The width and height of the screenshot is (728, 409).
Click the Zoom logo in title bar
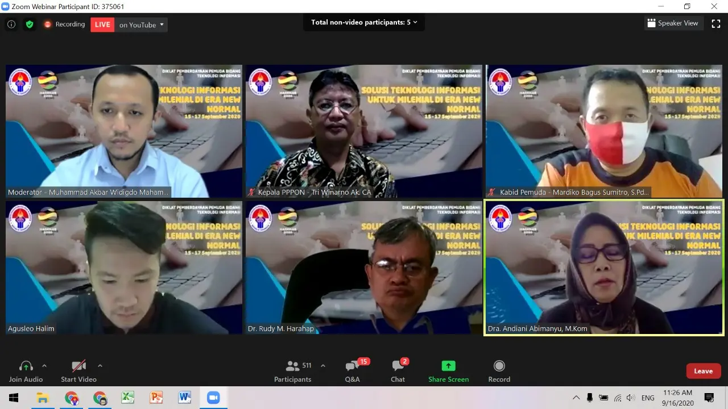click(x=6, y=6)
